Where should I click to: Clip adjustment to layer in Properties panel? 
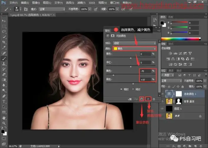(x=130, y=99)
